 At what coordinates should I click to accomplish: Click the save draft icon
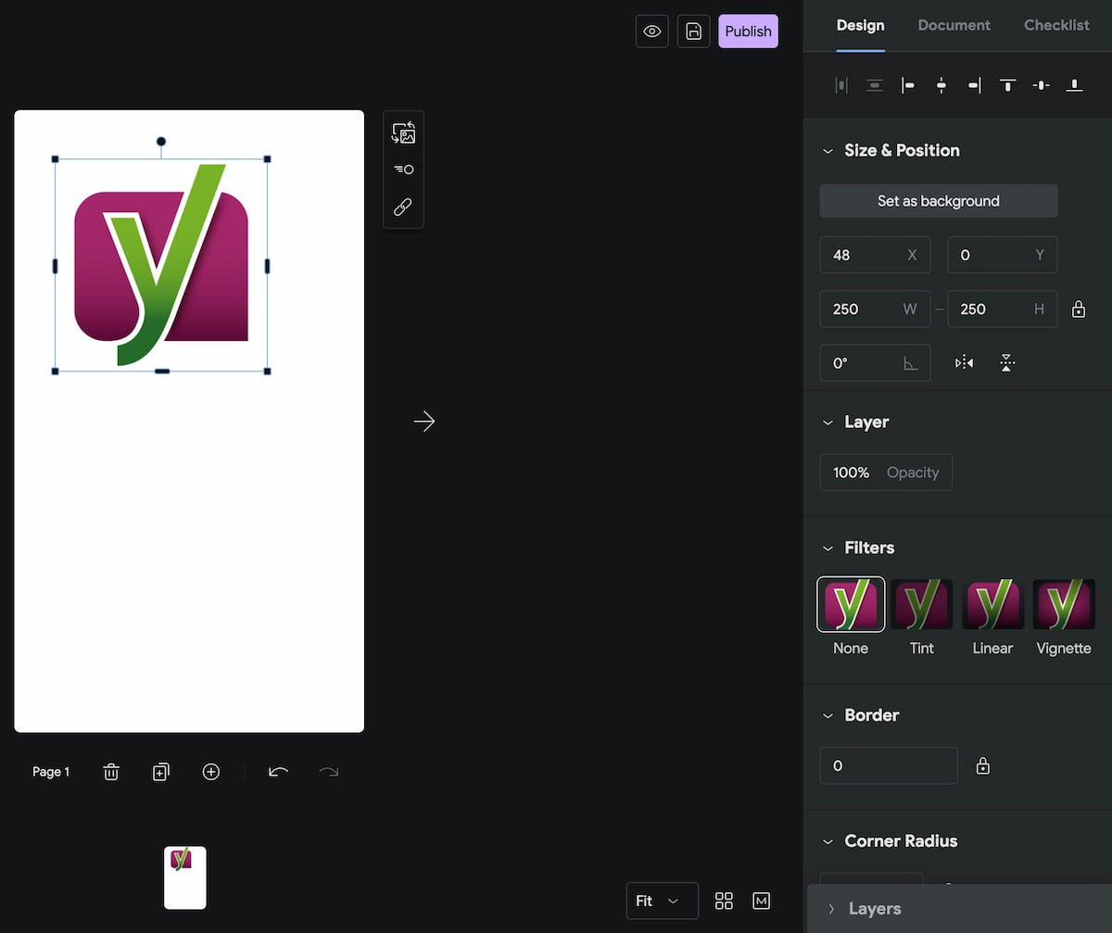[x=693, y=32]
